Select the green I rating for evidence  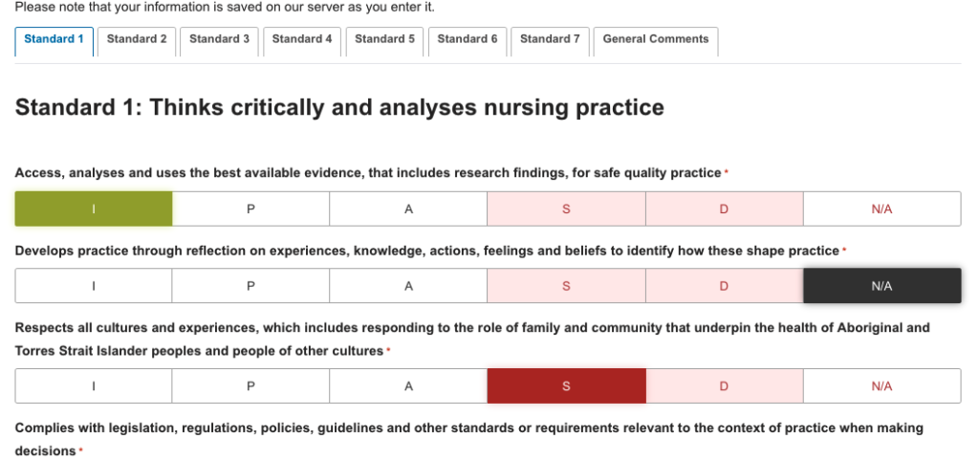pyautogui.click(x=94, y=209)
